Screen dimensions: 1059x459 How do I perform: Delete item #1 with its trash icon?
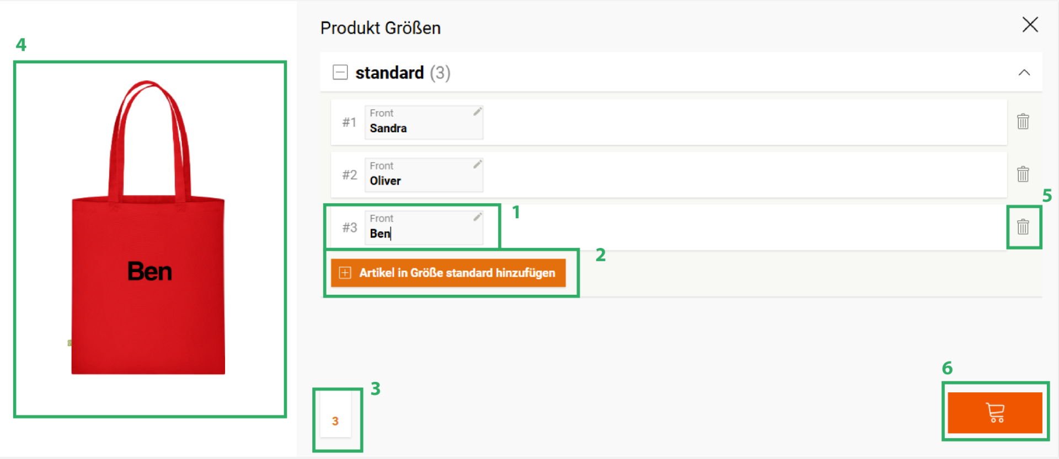coord(1023,121)
